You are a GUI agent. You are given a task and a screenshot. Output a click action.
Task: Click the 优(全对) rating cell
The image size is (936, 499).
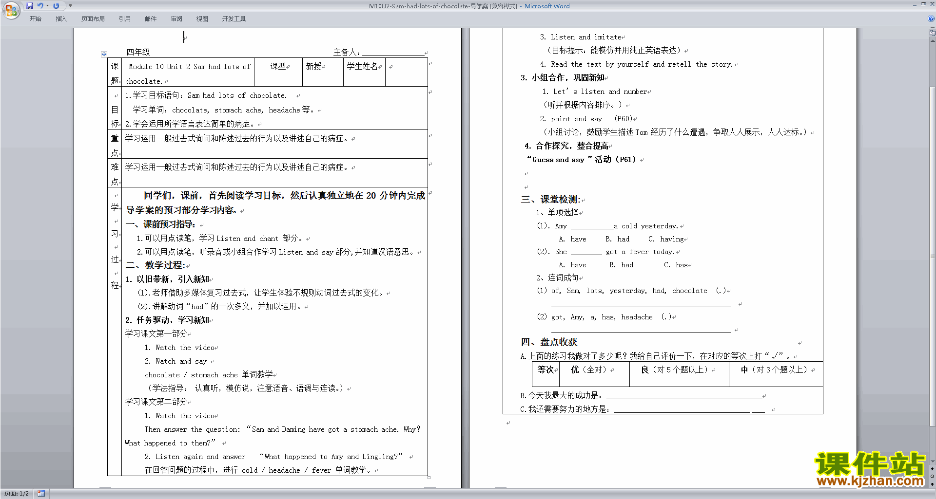(594, 374)
